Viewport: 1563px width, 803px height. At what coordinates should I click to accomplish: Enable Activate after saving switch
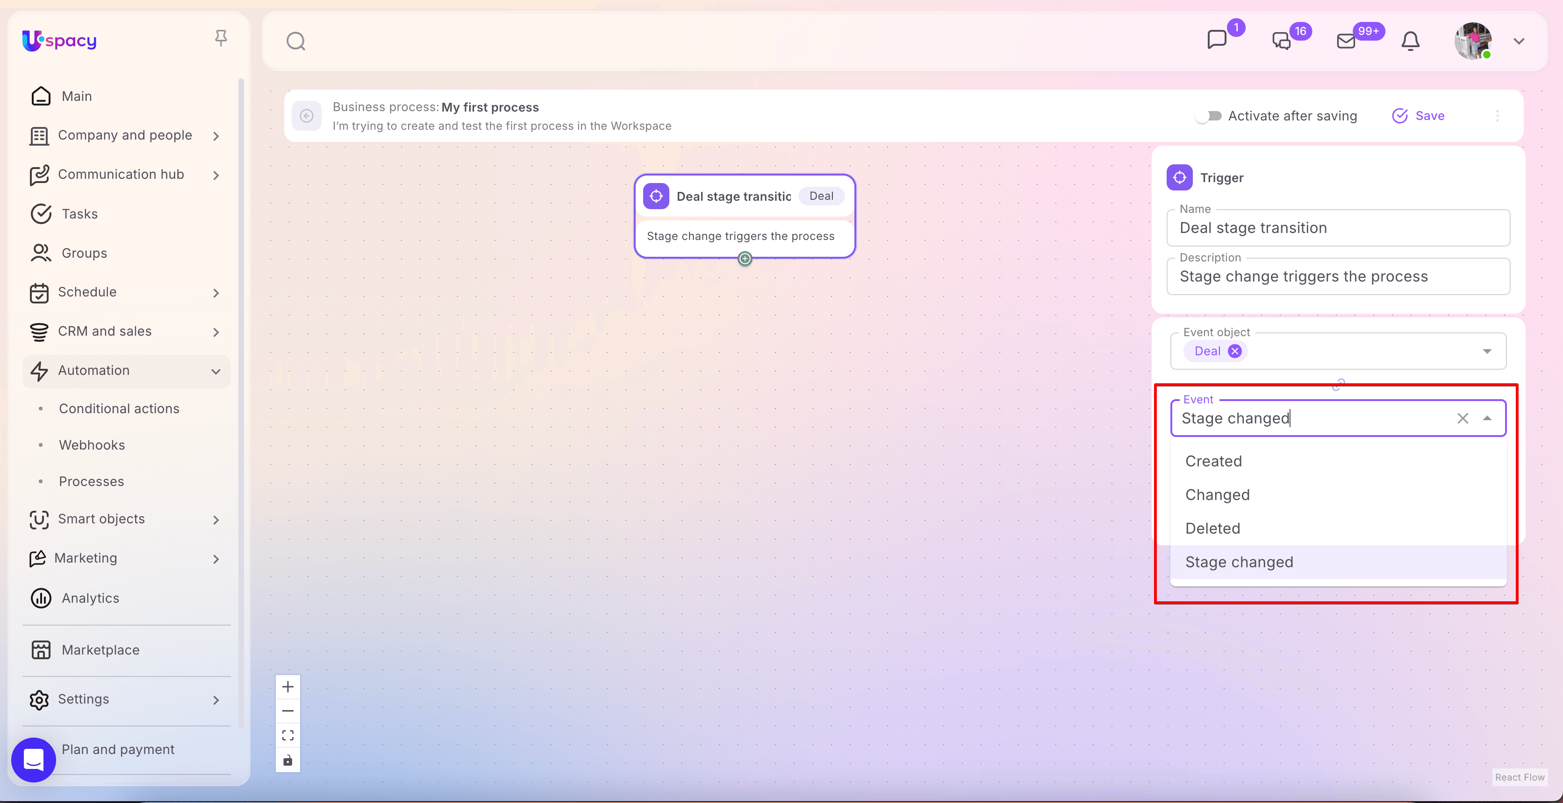coord(1208,116)
